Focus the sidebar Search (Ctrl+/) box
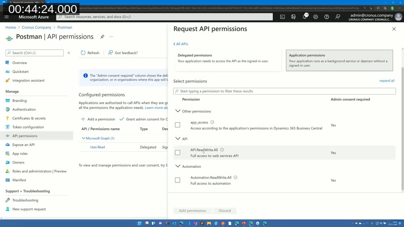 tap(35, 53)
